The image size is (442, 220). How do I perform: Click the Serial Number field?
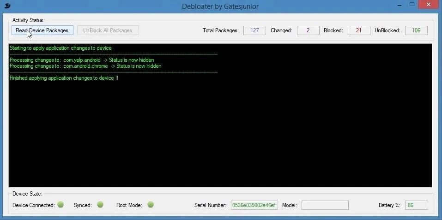254,205
